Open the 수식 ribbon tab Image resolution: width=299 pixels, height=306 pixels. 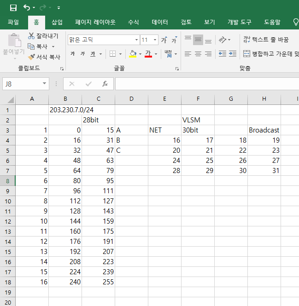coord(133,22)
